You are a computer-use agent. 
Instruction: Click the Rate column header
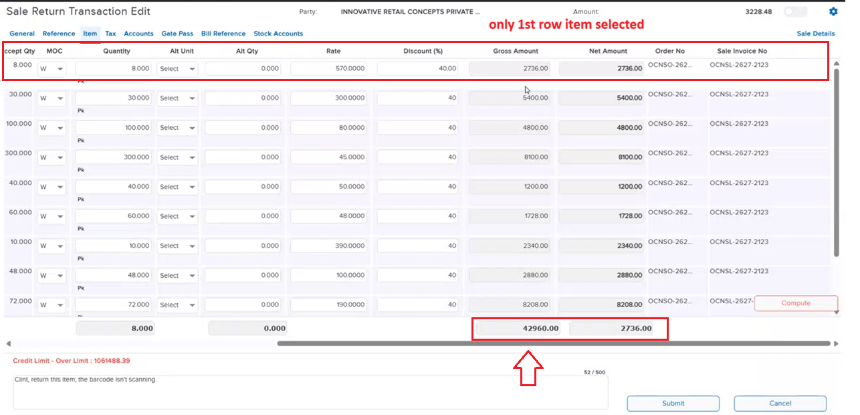[333, 51]
